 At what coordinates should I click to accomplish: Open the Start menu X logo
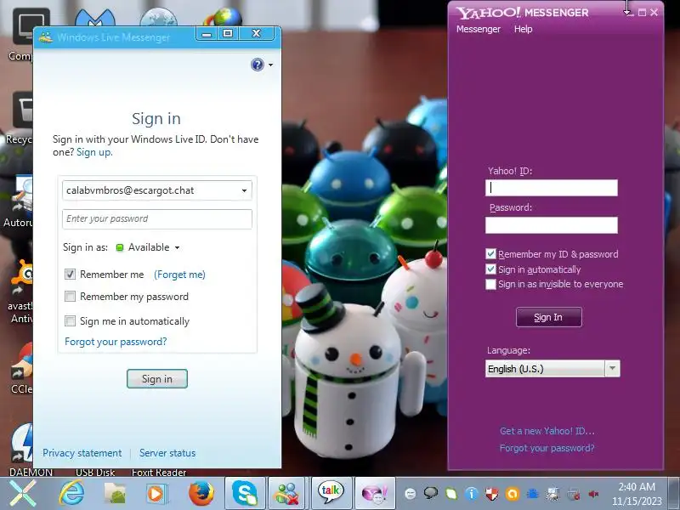(23, 493)
